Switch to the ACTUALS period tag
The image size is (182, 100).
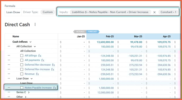[x=80, y=32]
